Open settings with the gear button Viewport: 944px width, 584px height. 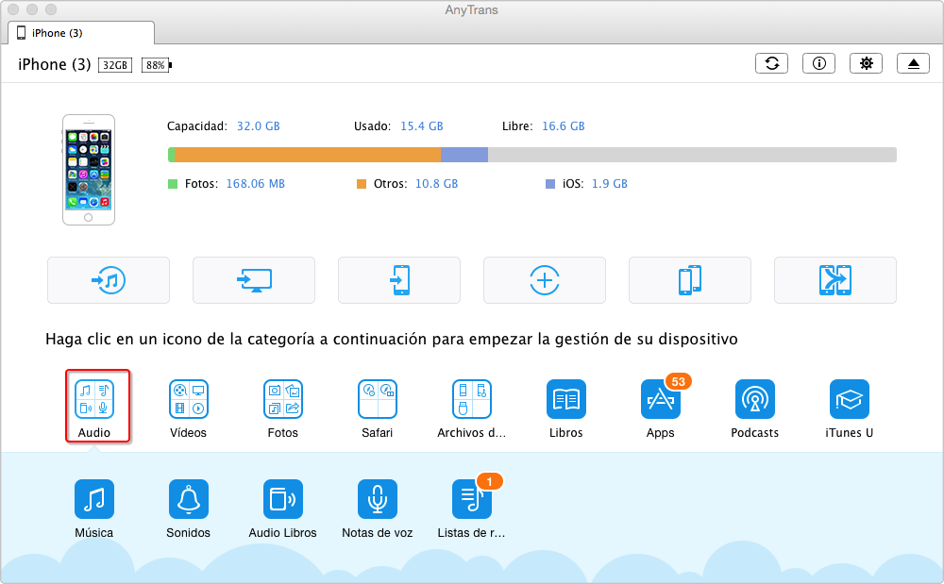click(866, 63)
